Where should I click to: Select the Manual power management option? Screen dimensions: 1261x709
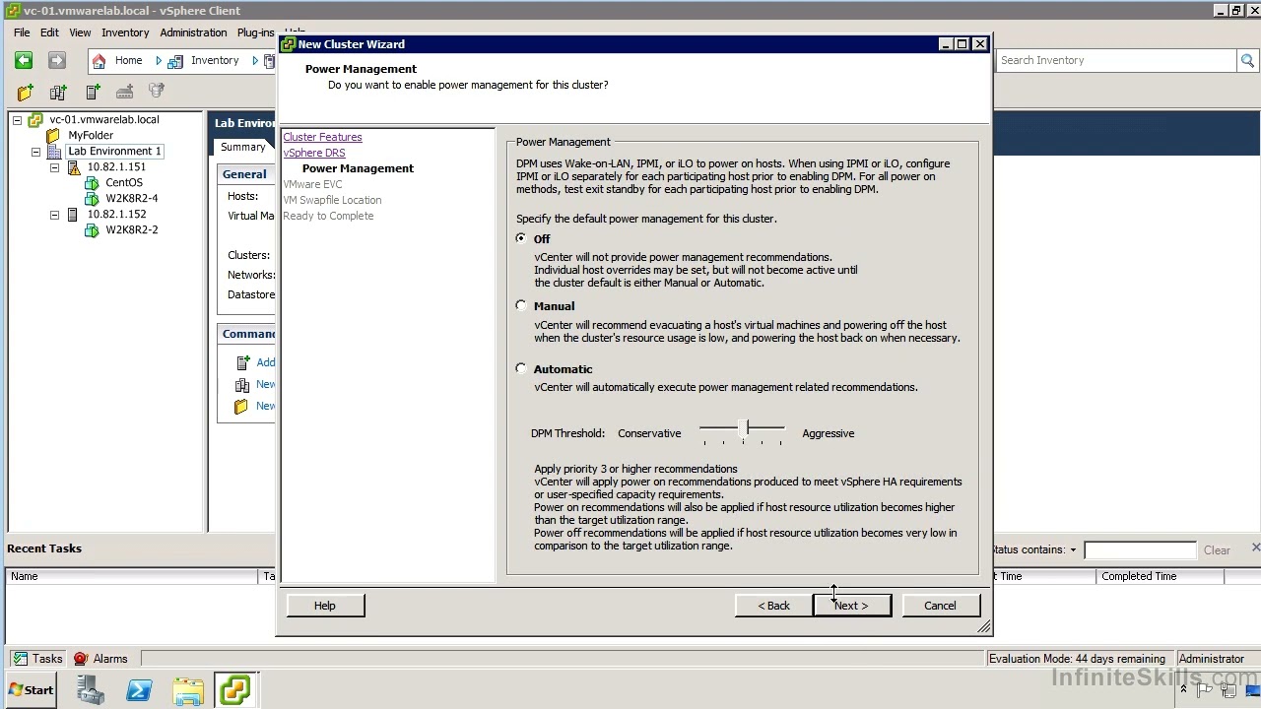pos(521,306)
